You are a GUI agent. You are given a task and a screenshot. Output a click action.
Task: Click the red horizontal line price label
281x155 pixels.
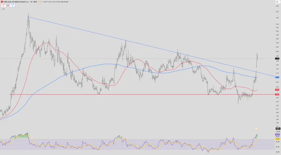click(277, 94)
